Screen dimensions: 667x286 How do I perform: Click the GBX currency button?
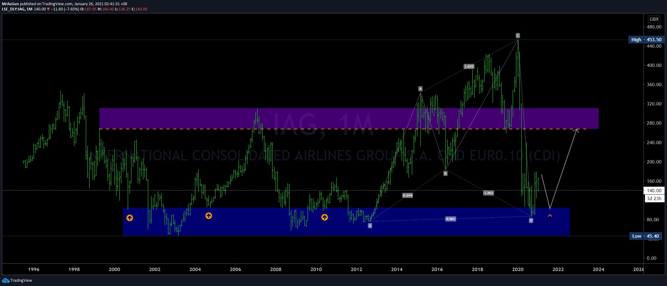click(654, 19)
